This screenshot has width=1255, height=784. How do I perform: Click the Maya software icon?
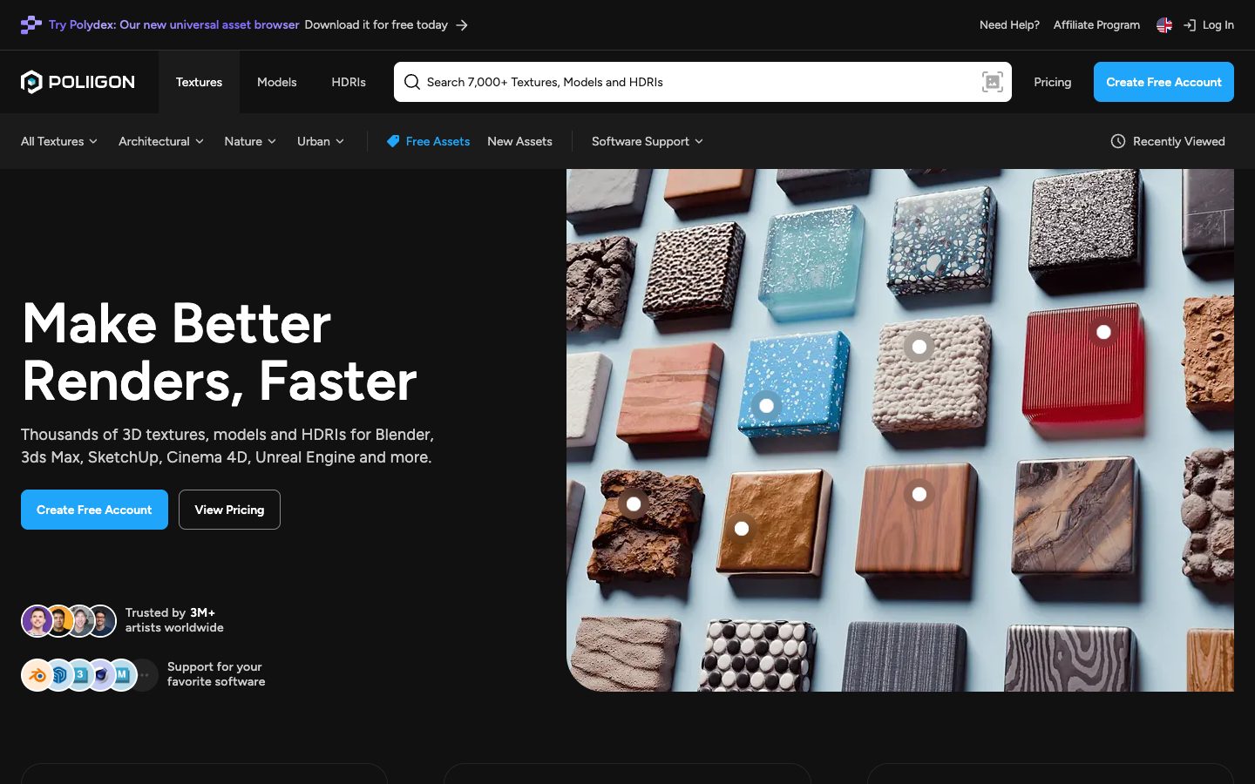point(123,675)
